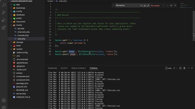The image size is (195, 109).
Task: Open the Manage gear icon
Action: pos(4,107)
